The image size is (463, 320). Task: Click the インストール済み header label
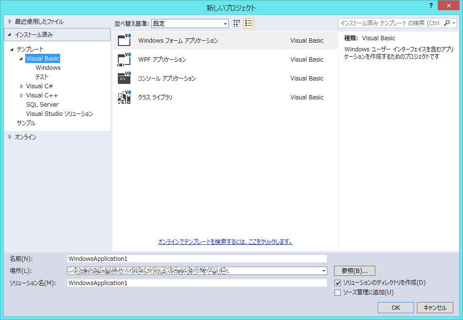tap(34, 34)
